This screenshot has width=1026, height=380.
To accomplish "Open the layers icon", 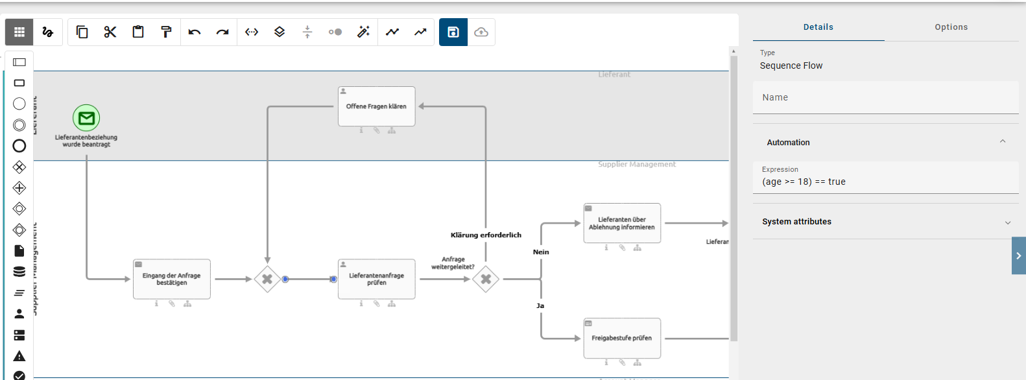I will [x=280, y=32].
